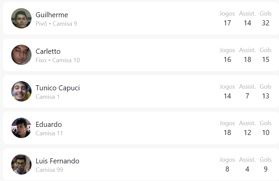Open Tunico Capuci's avatar
Viewport: 279px width, 181px height.
coord(21,91)
